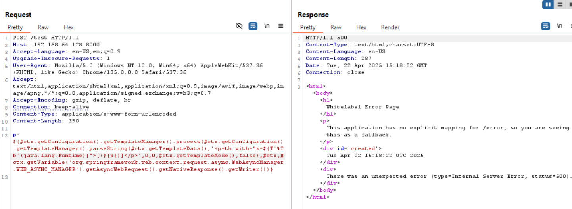The height and width of the screenshot is (209, 572).
Task: Click the 'Connection: keep-alive' request header
Action: (x=51, y=107)
